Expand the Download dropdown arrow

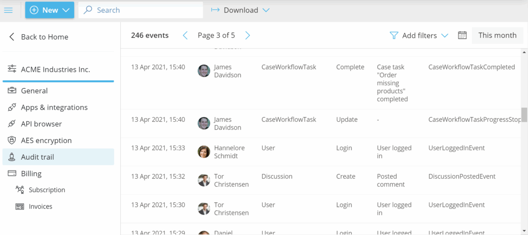[266, 10]
